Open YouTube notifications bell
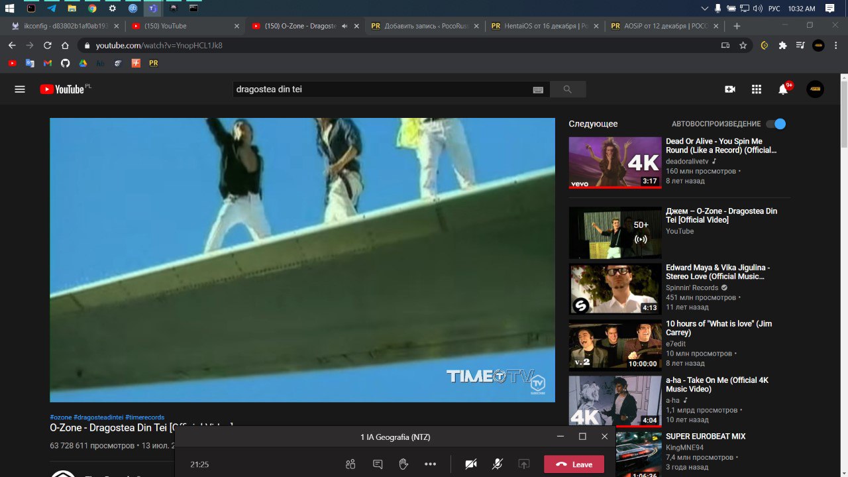The width and height of the screenshot is (848, 477). tap(783, 89)
